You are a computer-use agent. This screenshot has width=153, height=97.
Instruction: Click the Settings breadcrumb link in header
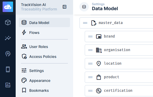coord(98,4)
